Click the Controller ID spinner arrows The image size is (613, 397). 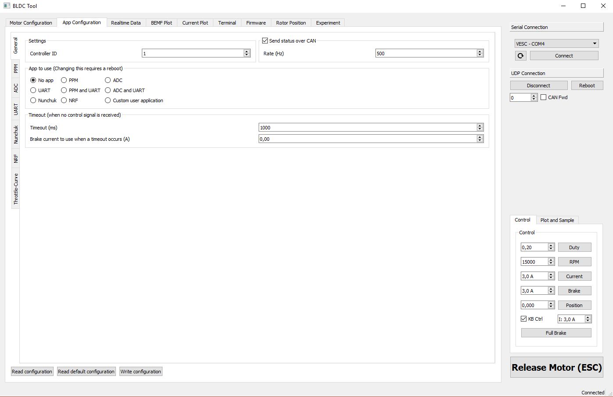(x=247, y=53)
